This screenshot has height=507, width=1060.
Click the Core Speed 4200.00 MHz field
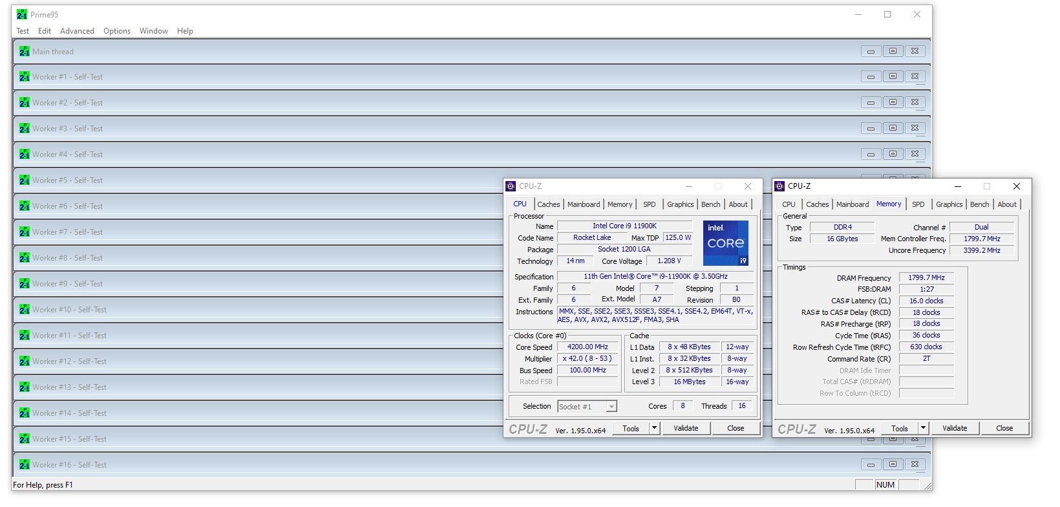click(x=588, y=347)
